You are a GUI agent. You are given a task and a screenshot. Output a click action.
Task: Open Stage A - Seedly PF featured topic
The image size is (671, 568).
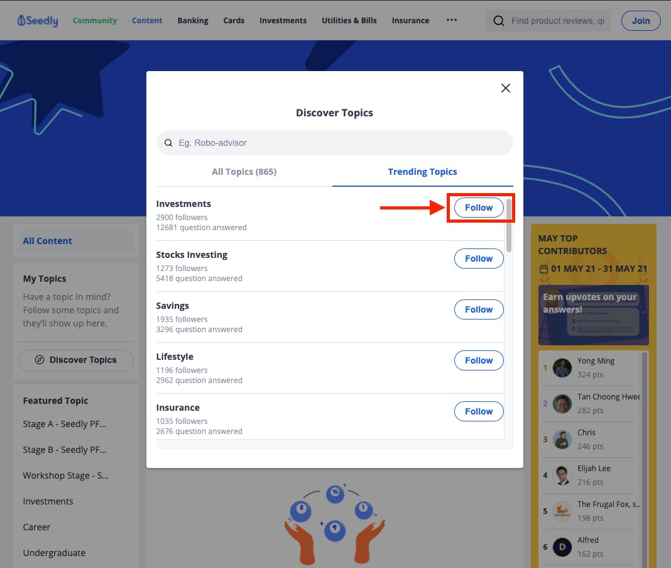tap(65, 424)
